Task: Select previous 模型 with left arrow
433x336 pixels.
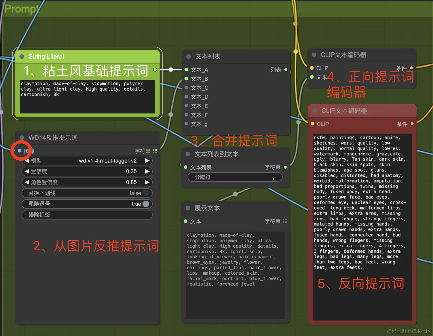Action: point(27,161)
